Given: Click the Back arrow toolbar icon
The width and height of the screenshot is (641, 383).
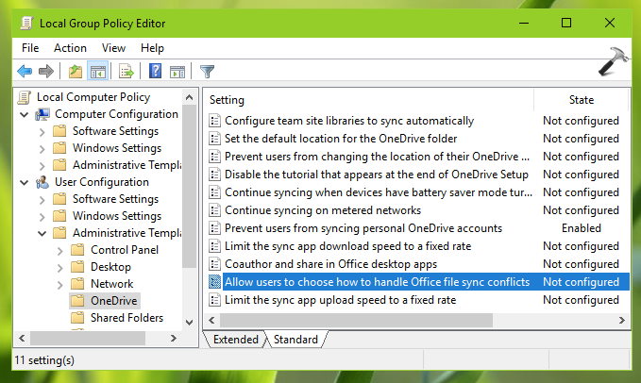Looking at the screenshot, I should 25,72.
